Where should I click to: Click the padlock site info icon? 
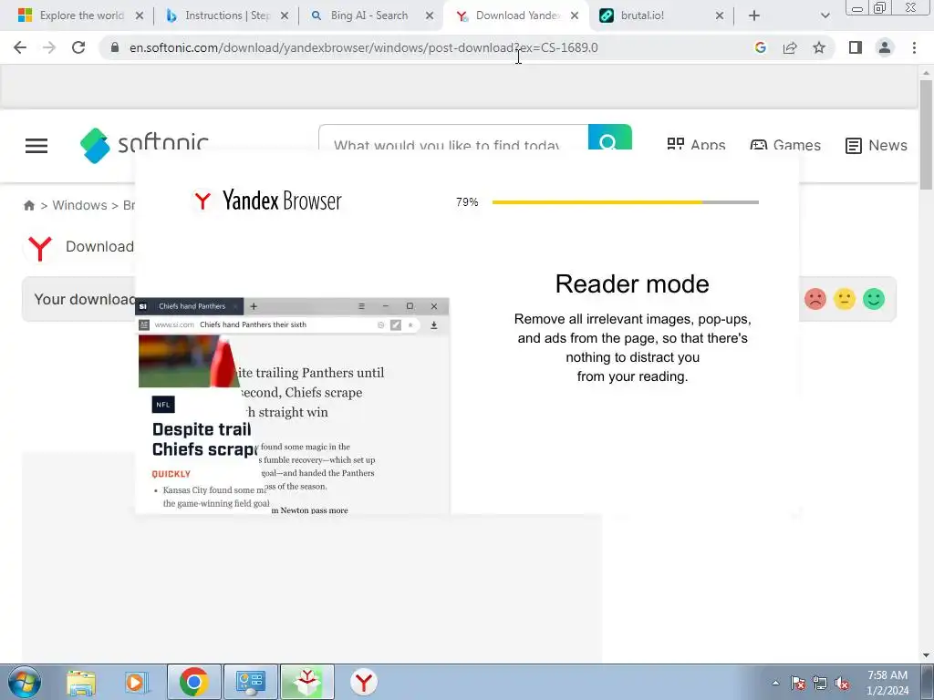click(x=115, y=47)
